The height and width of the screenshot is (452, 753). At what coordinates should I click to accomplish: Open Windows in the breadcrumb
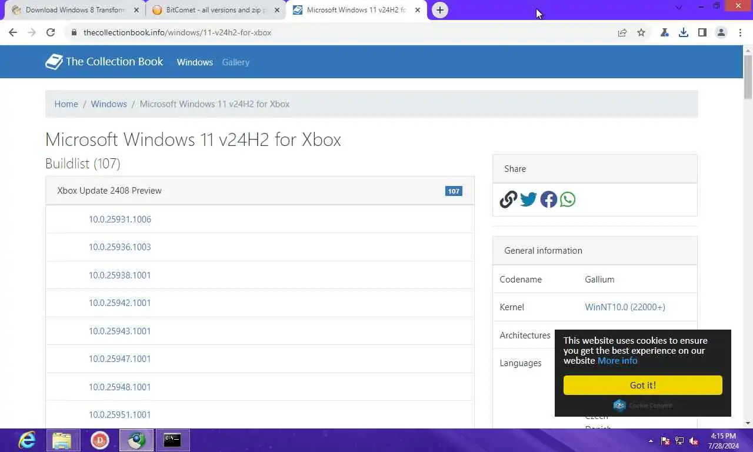pos(109,104)
